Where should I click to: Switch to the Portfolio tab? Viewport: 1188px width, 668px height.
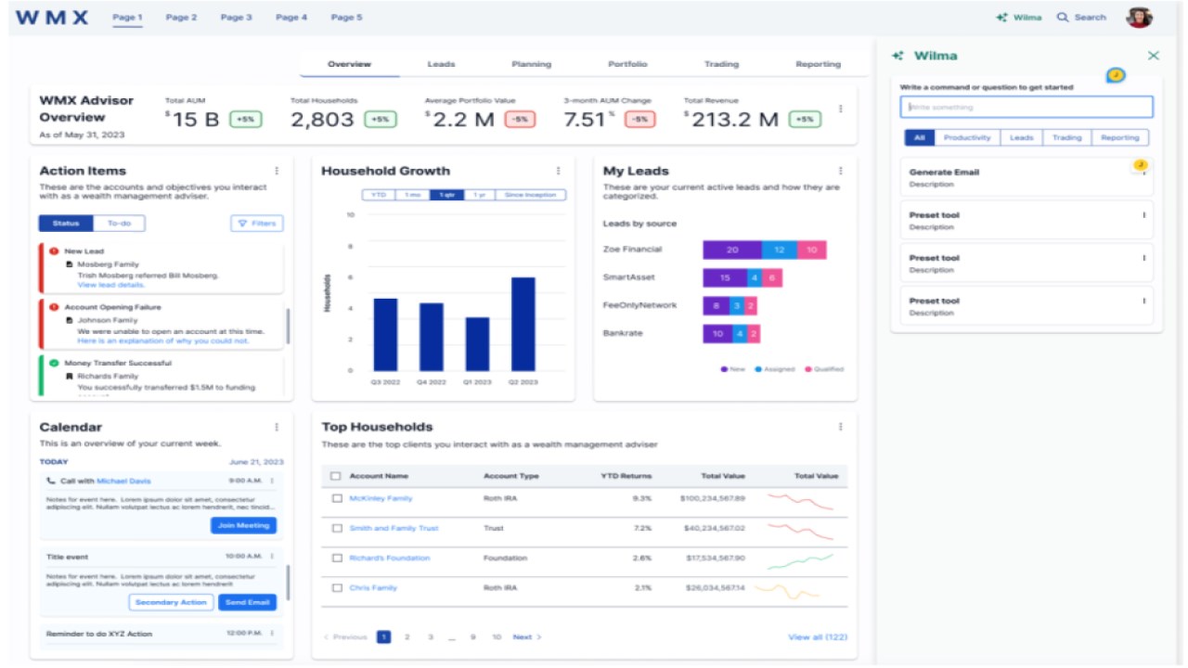[627, 64]
